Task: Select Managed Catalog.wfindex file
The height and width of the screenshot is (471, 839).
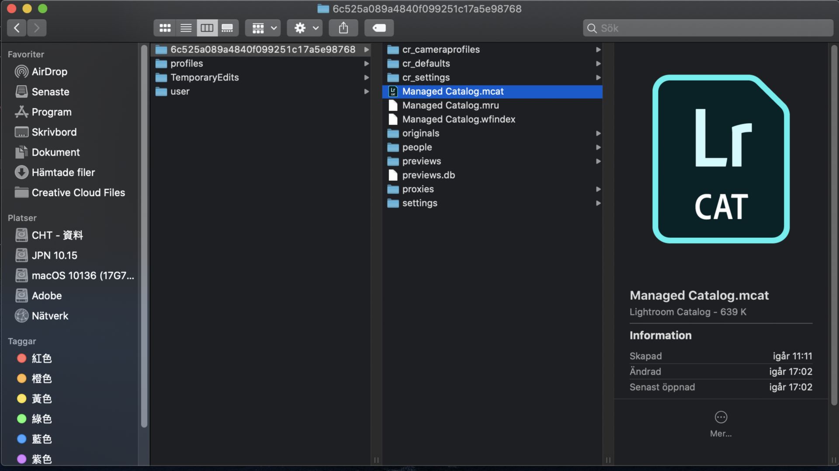Action: pyautogui.click(x=459, y=119)
